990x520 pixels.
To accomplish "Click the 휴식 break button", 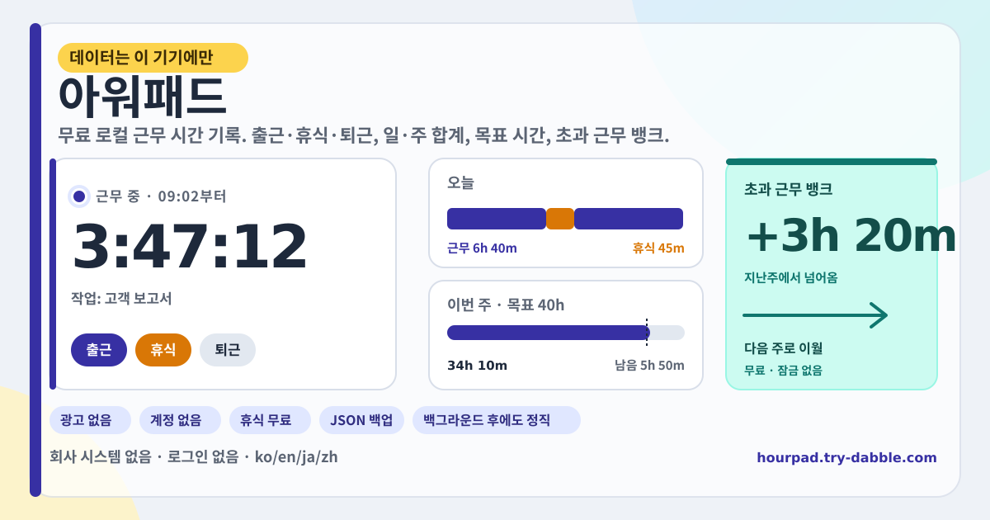I will (163, 350).
